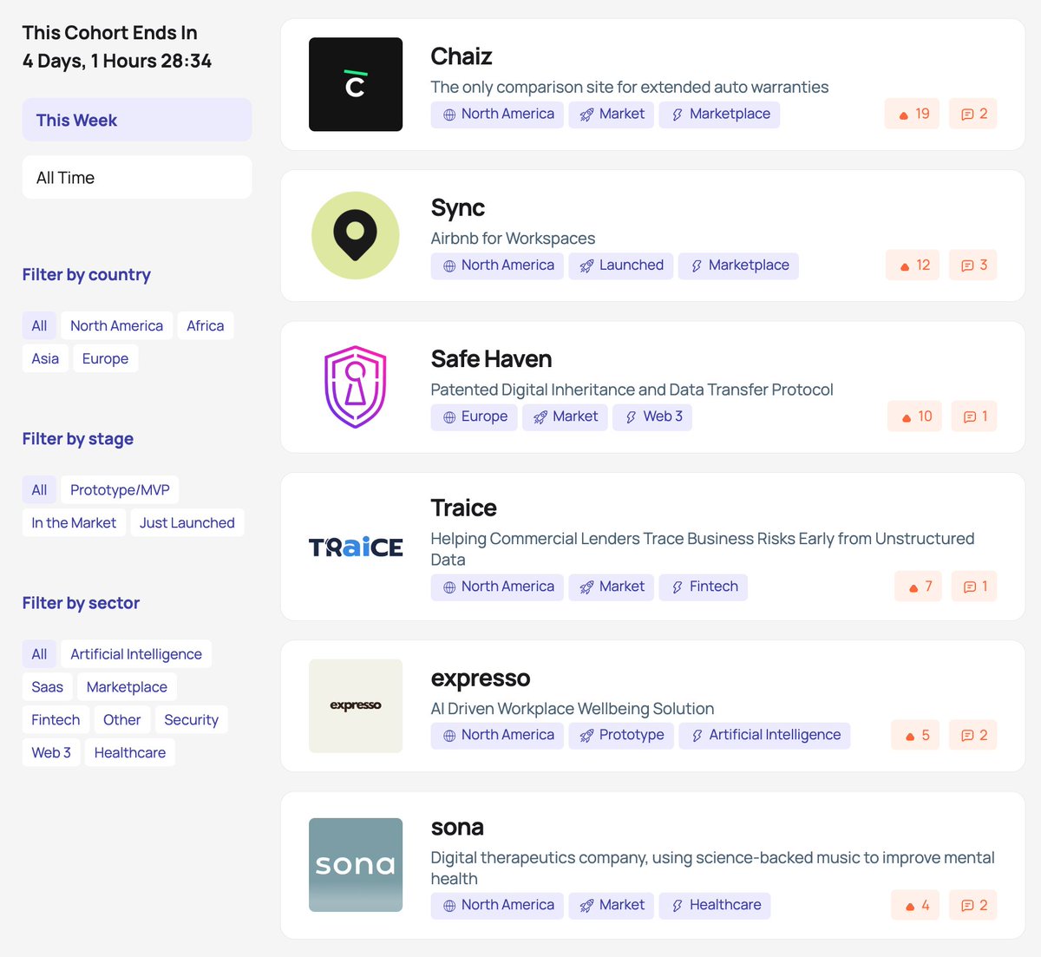1041x957 pixels.
Task: Click the expresso logo thumbnail
Action: [x=356, y=705]
